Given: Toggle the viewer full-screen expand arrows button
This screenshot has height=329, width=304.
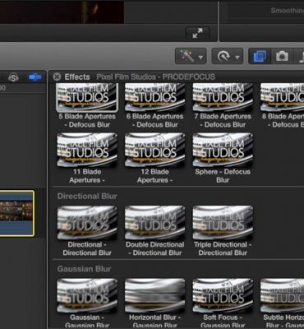Looking at the screenshot, I should point(197,33).
